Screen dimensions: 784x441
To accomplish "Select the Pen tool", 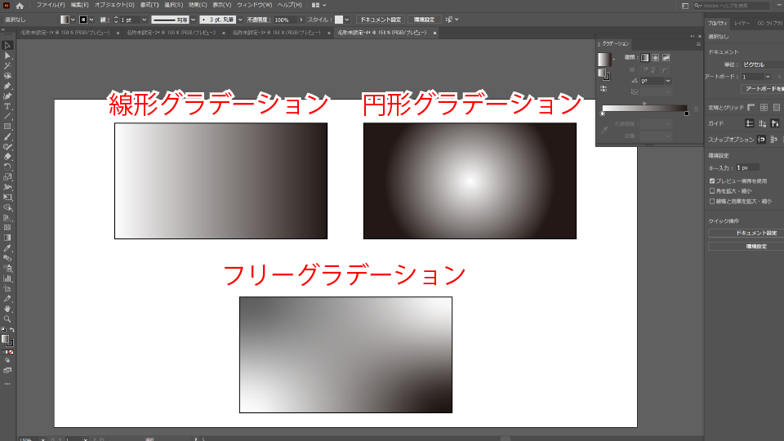I will [7, 86].
